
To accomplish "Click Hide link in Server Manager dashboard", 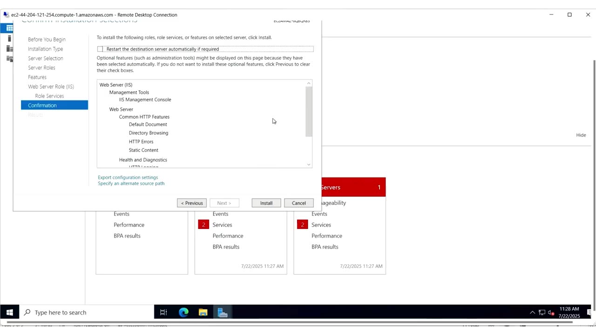I will point(581,135).
